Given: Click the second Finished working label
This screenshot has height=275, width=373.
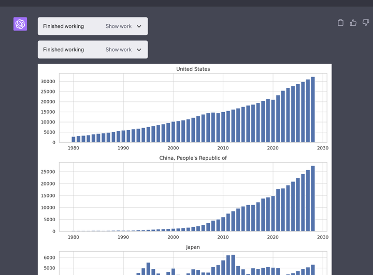Looking at the screenshot, I should pos(64,49).
